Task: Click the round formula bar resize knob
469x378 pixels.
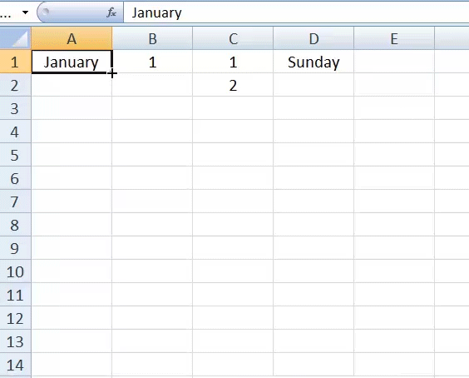Action: 45,12
